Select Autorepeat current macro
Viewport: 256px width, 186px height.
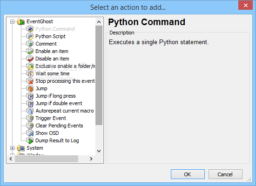point(65,111)
